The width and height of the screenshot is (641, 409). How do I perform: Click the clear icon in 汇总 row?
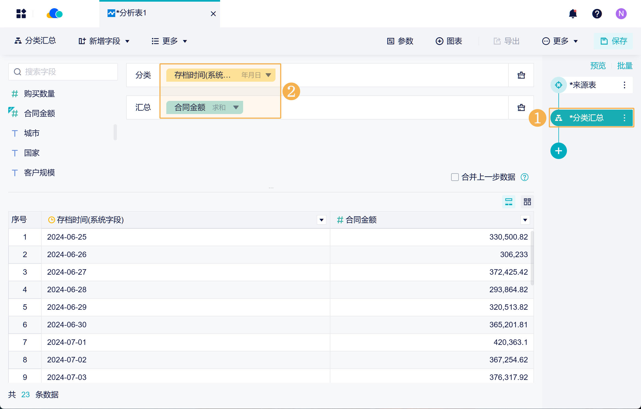click(521, 107)
